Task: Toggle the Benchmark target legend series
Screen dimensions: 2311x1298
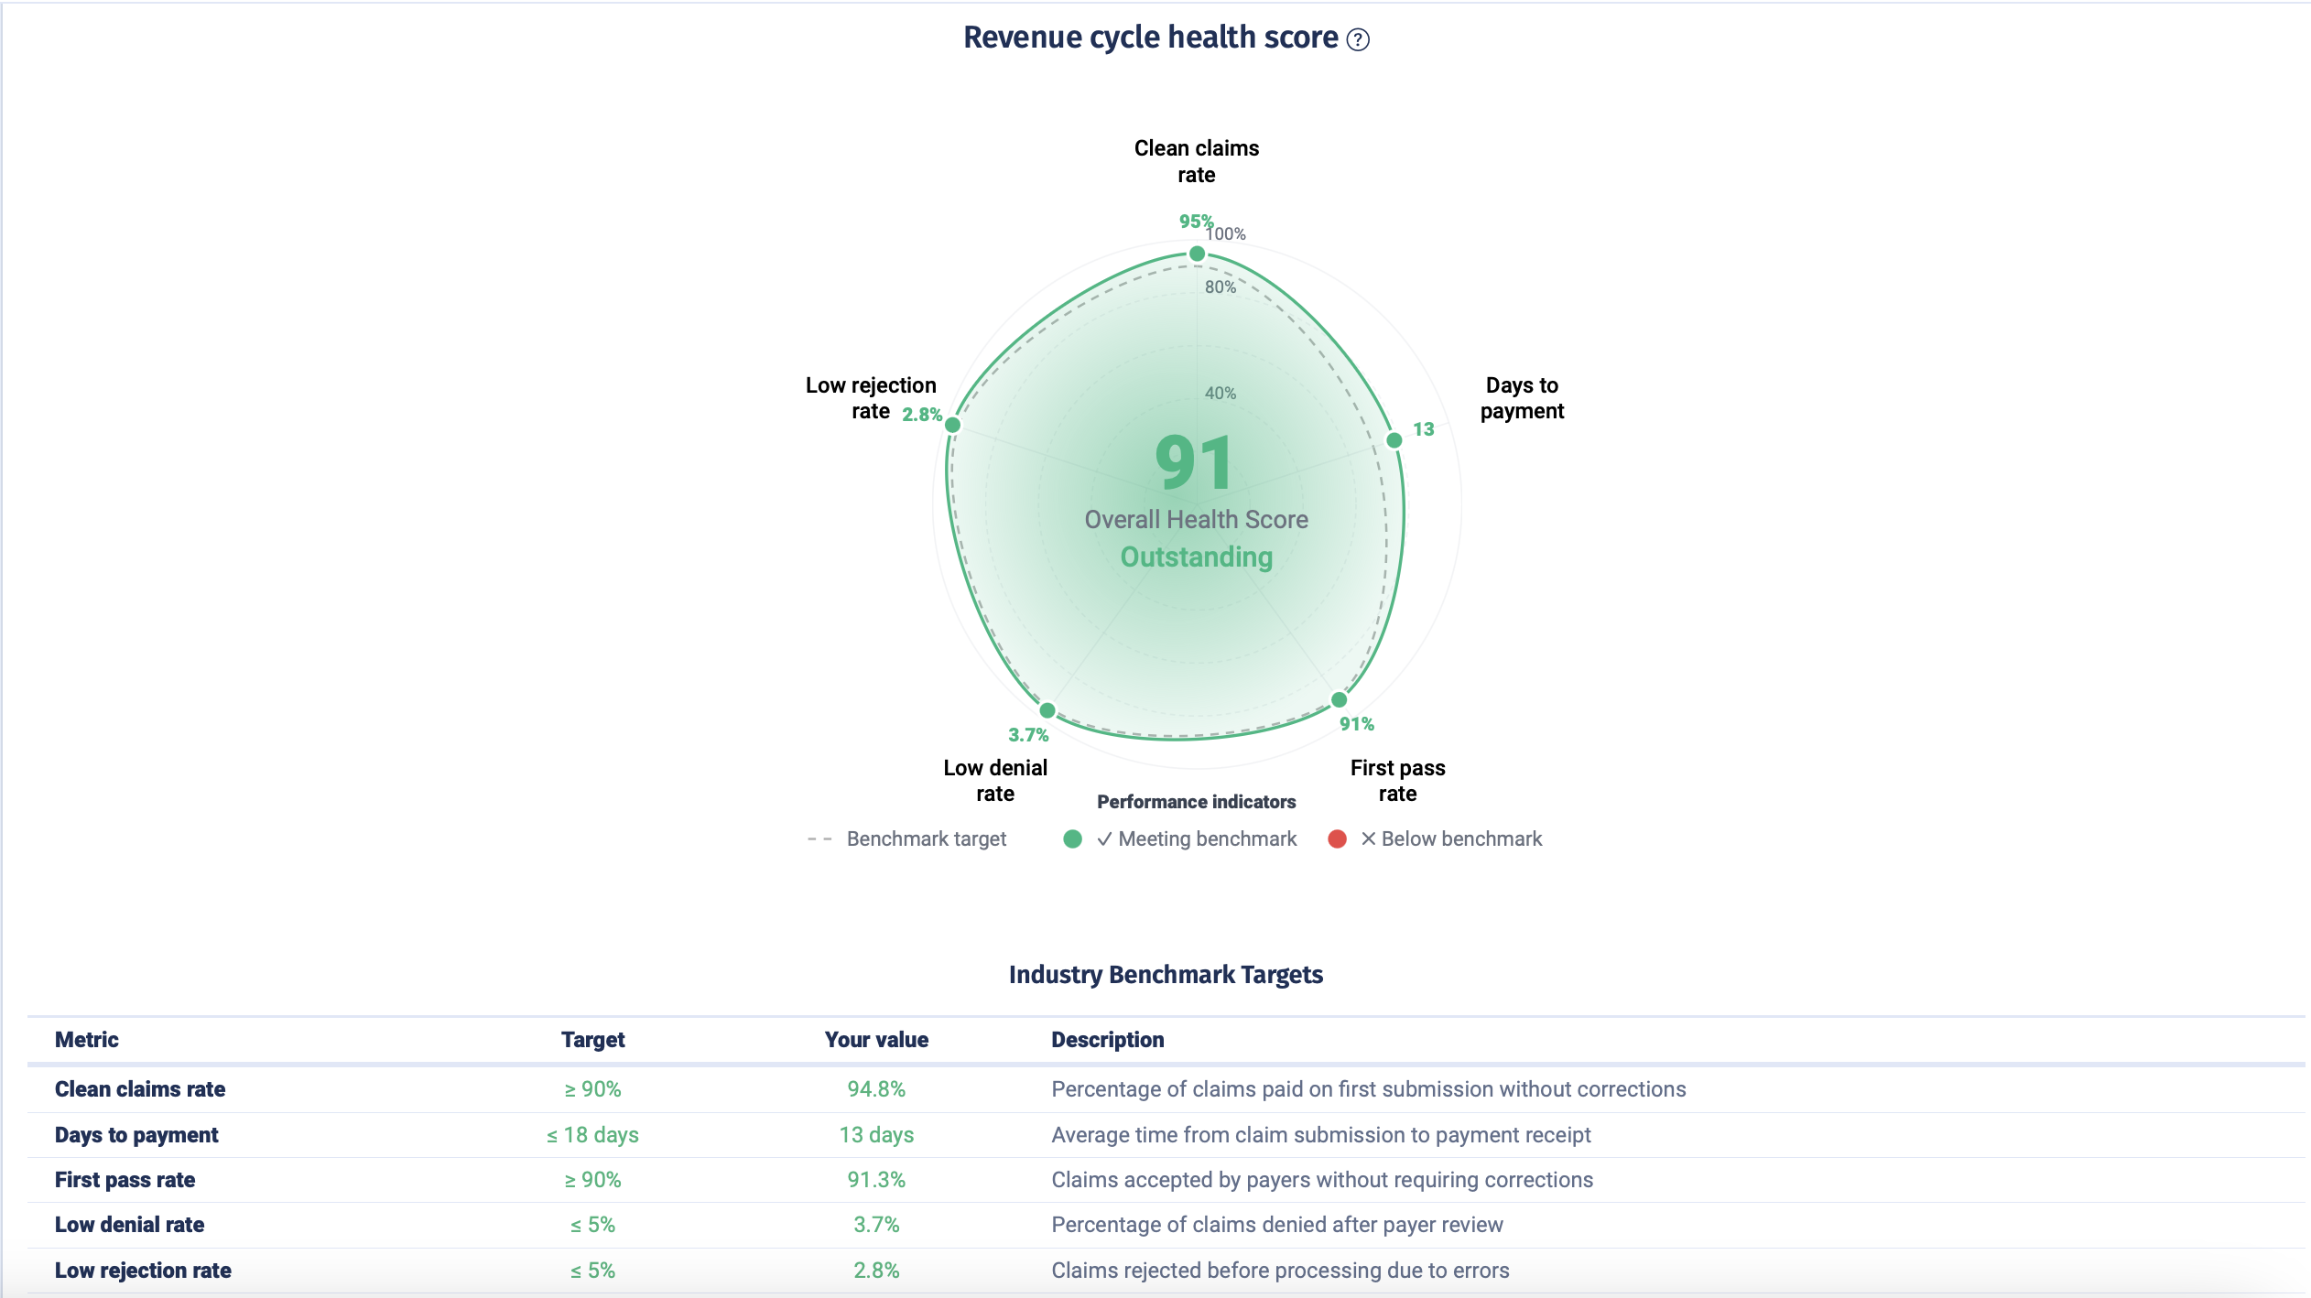Action: click(x=926, y=838)
